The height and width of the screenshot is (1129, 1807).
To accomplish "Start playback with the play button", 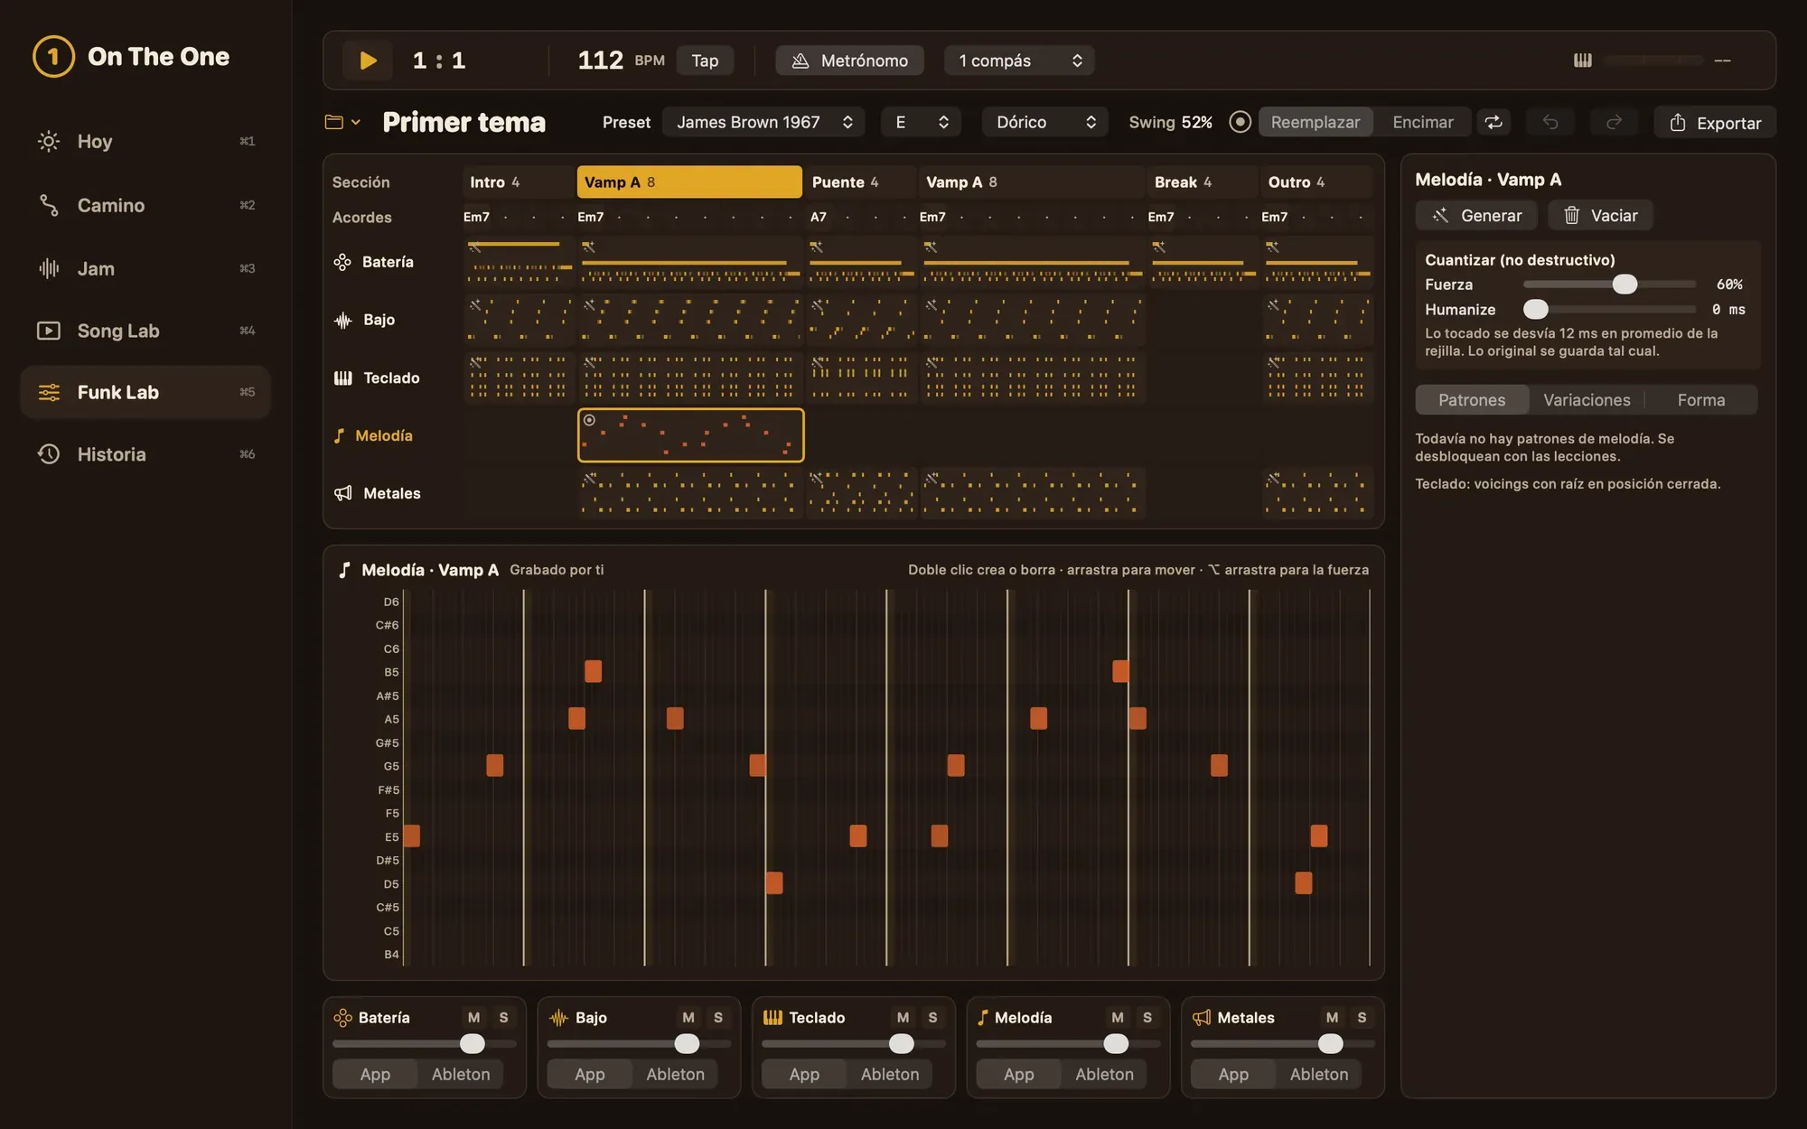I will click(x=368, y=61).
